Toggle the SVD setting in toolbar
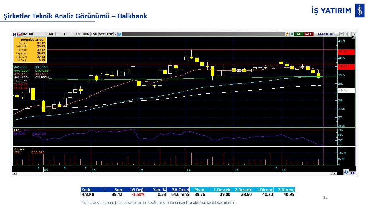Image resolution: width=368 pixels, height=207 pixels. point(94,34)
